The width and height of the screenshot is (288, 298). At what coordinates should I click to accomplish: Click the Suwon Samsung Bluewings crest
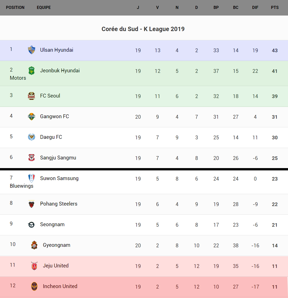[x=31, y=178]
